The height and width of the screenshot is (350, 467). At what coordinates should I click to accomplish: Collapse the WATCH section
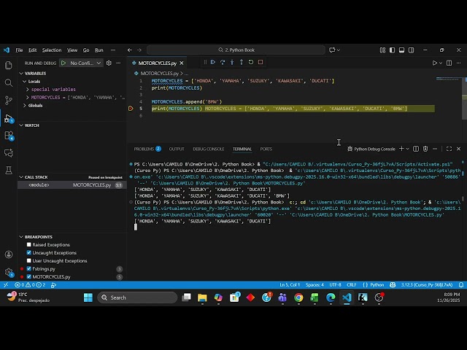pos(21,125)
